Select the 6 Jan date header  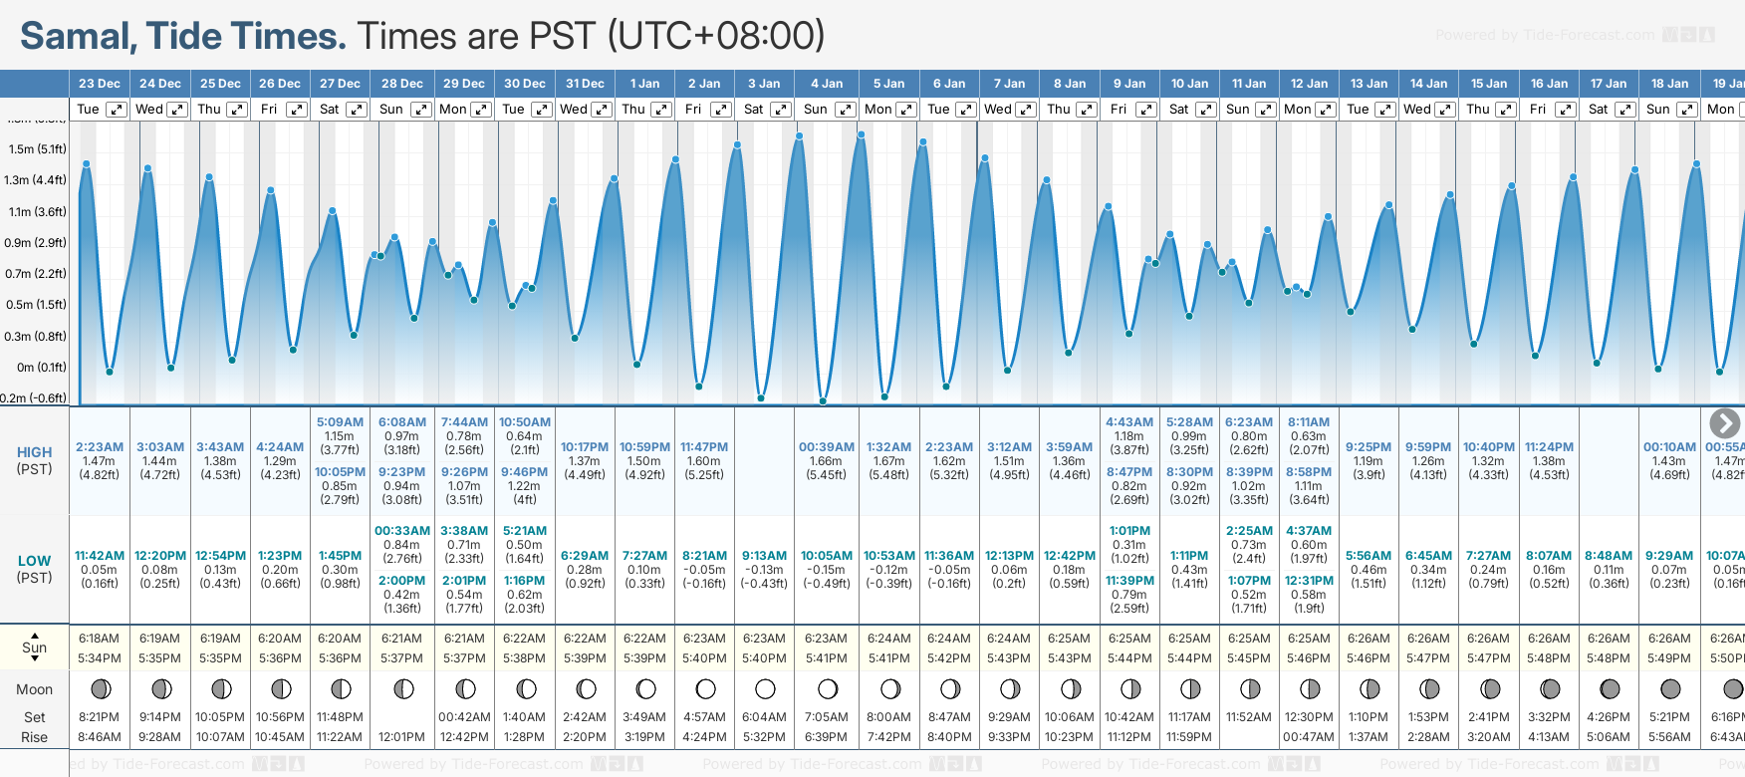[948, 84]
